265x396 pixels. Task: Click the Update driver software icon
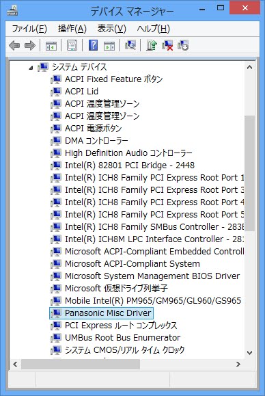tap(152, 45)
